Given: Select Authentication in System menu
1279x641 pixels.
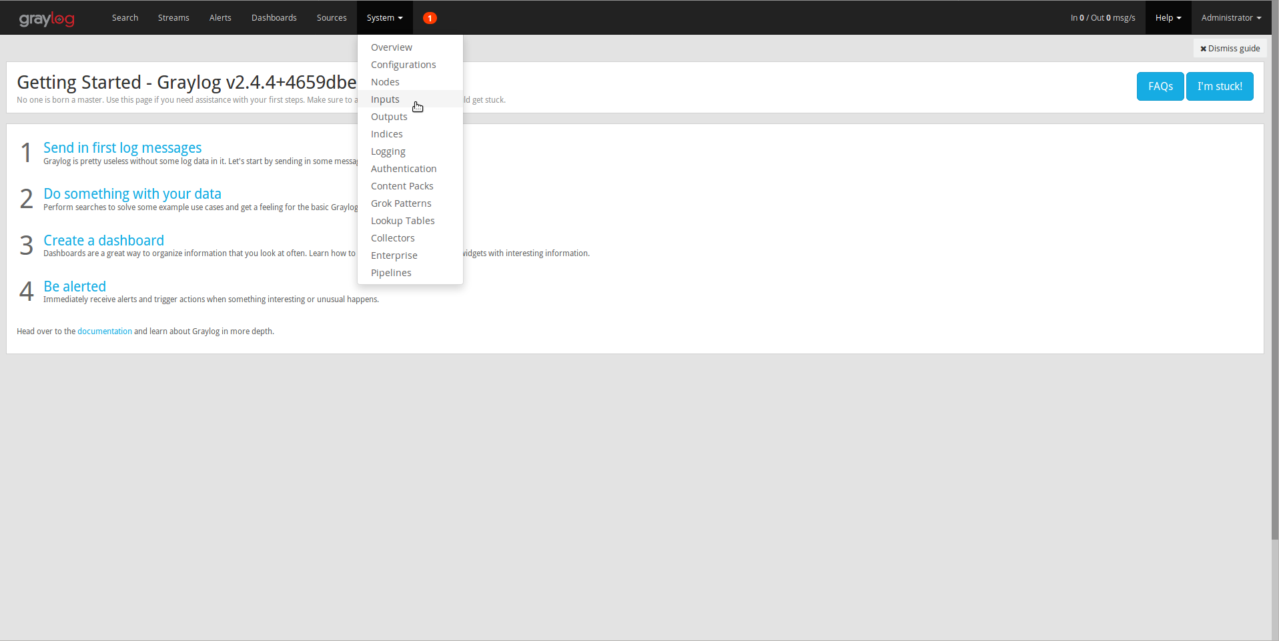Looking at the screenshot, I should point(410,169).
